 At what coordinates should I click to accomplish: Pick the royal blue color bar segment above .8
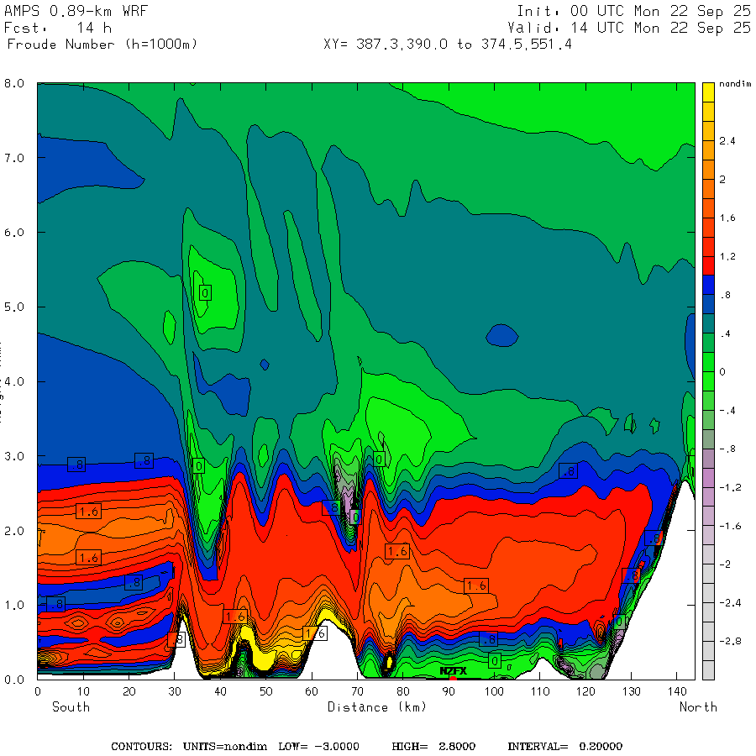point(708,285)
